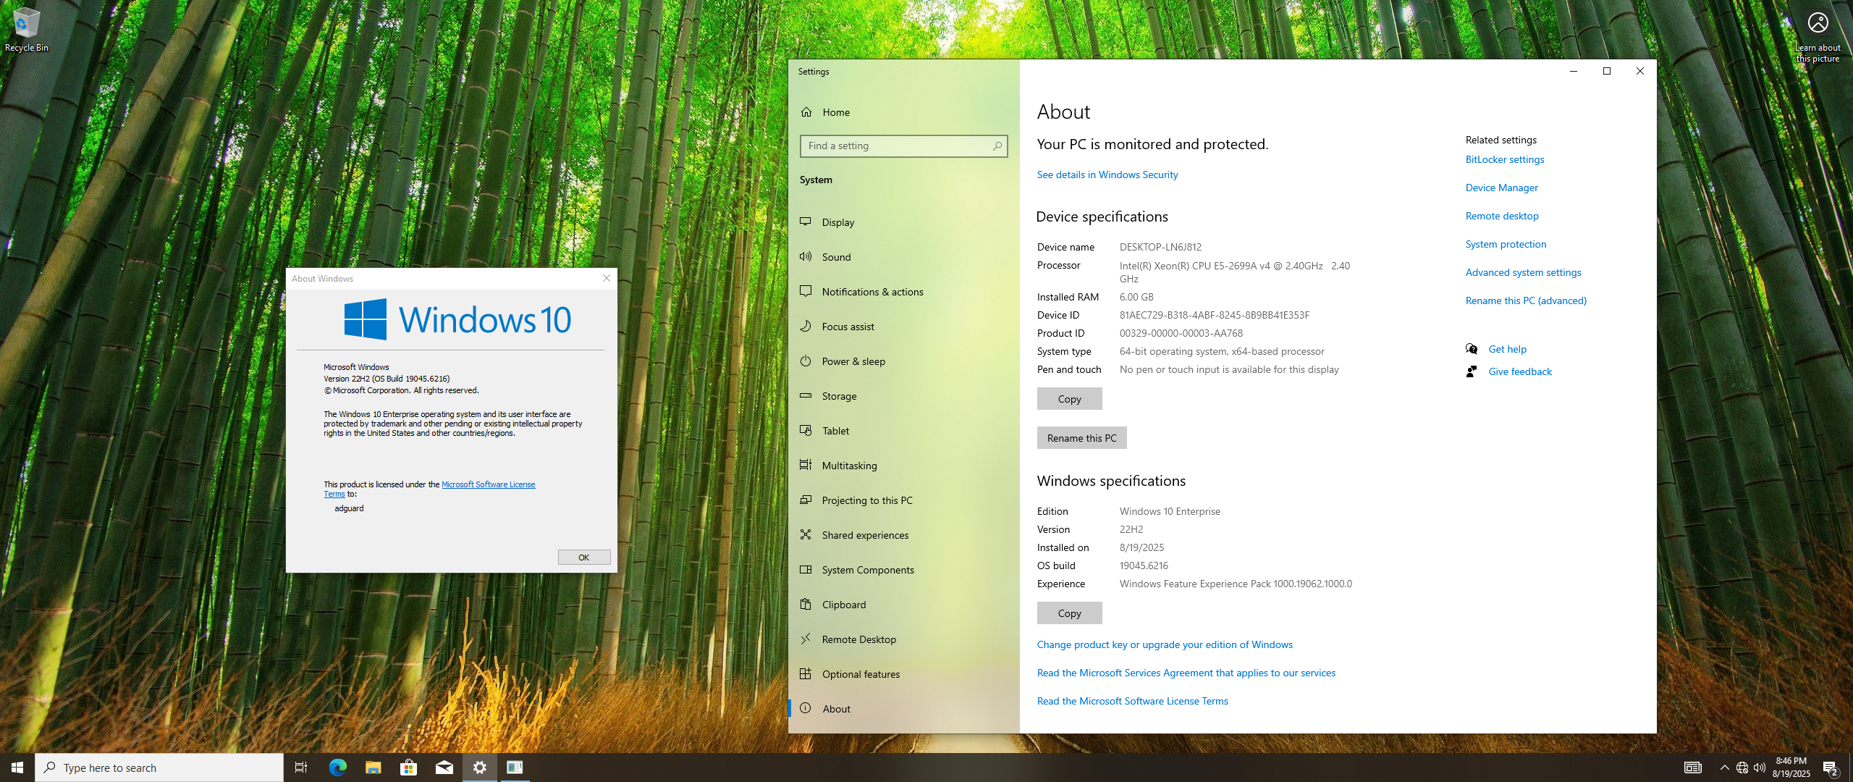The width and height of the screenshot is (1853, 782).
Task: Open BitLocker settings link
Action: click(1504, 159)
